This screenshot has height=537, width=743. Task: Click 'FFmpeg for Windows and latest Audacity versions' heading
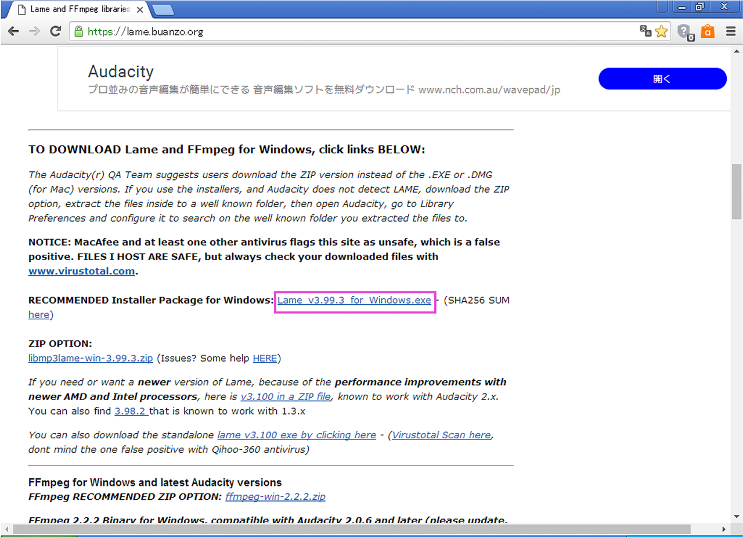point(155,482)
